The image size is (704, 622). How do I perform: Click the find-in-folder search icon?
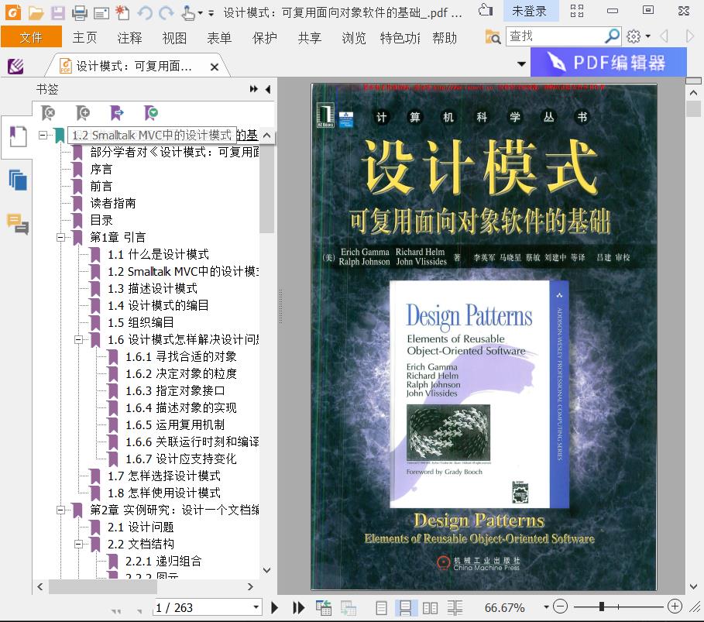pos(493,36)
